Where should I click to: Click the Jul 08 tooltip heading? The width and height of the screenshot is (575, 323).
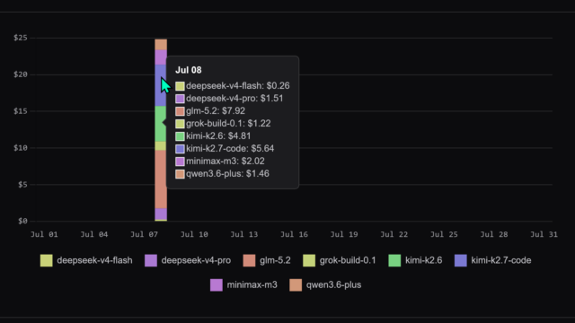pos(188,70)
